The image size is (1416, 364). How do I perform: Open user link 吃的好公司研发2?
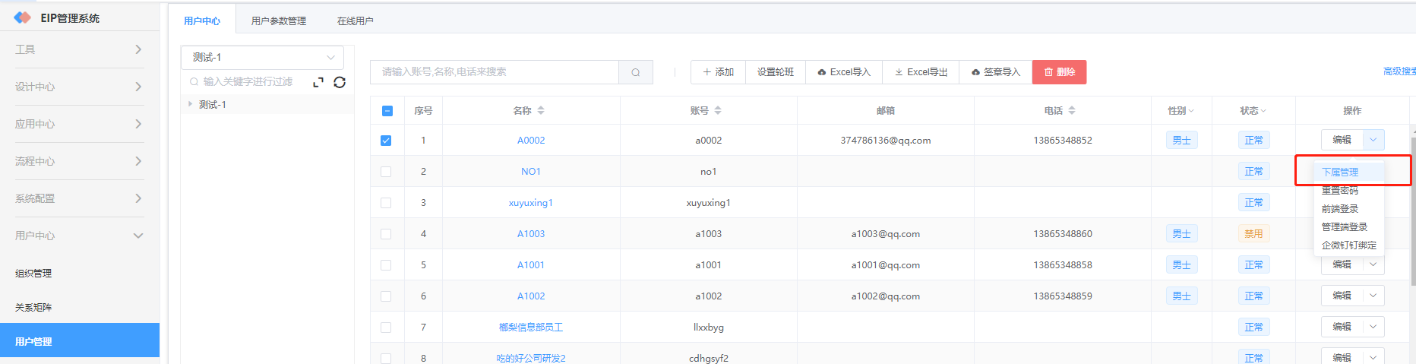tap(531, 358)
